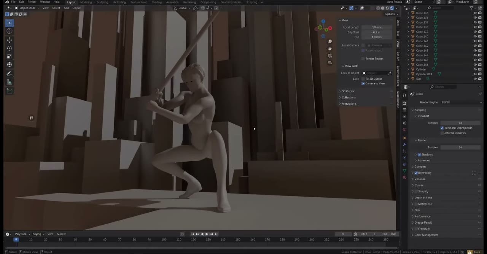The height and width of the screenshot is (254, 487).
Task: Expand Clamping render section
Action: coord(420,167)
